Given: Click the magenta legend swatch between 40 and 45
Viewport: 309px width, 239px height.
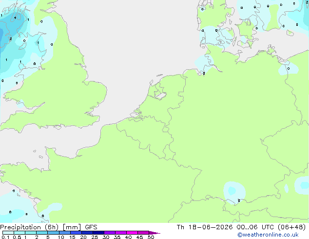Looking at the screenshot, I should pos(132,233).
